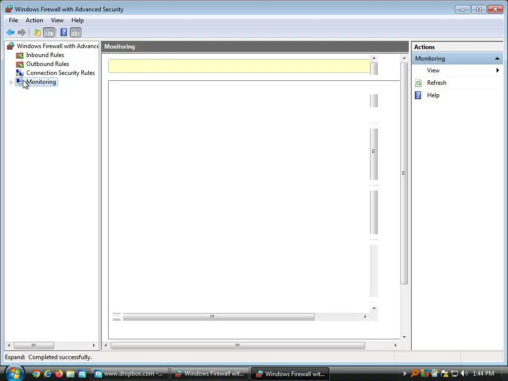The image size is (508, 381).
Task: Click the Back arrow toolbar icon
Action: click(x=10, y=32)
